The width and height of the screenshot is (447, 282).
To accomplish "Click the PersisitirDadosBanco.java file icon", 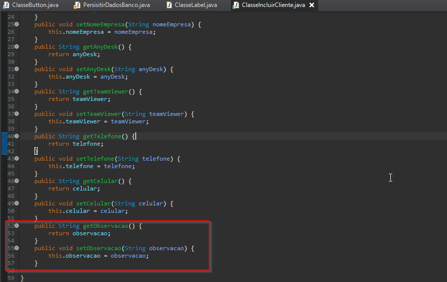I will (77, 5).
